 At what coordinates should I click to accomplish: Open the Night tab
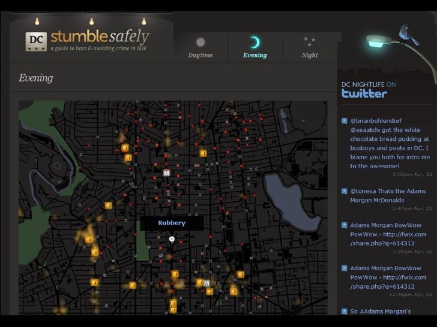pyautogui.click(x=309, y=47)
